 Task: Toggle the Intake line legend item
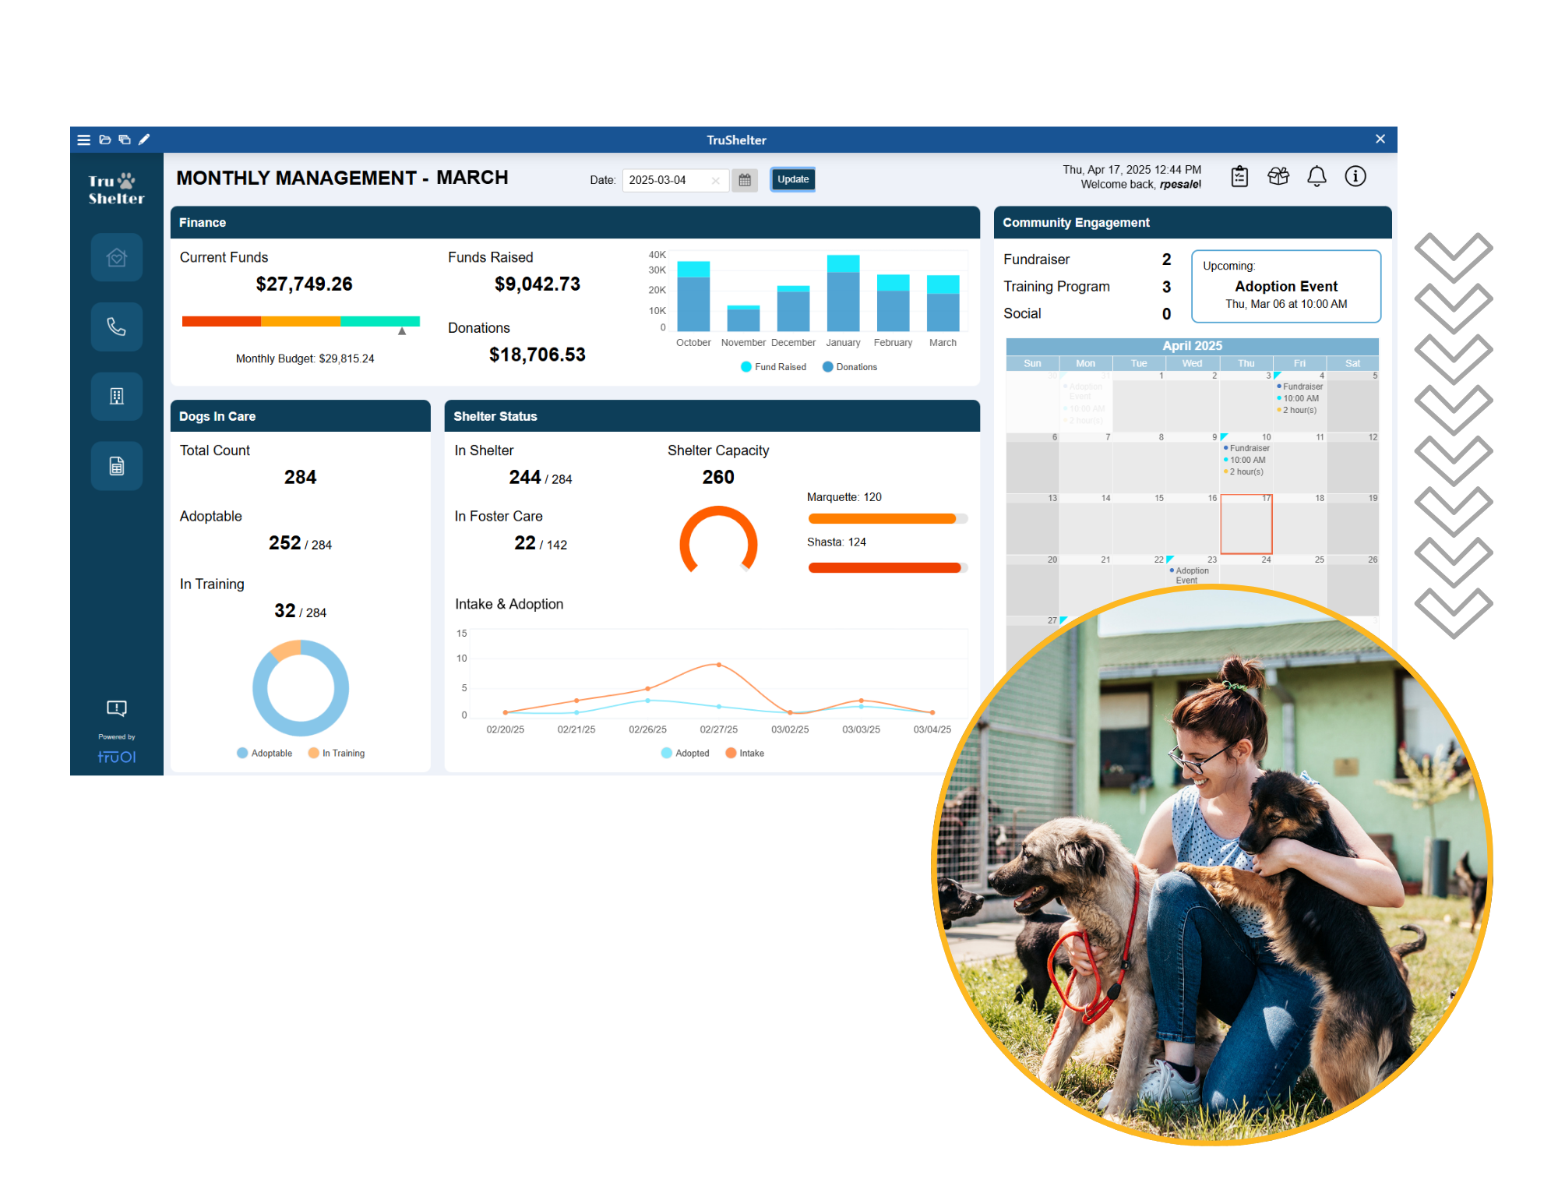[x=745, y=753]
